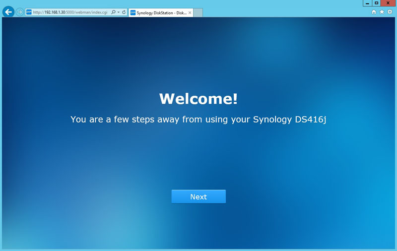
Task: Close the browser window
Action: coord(388,3)
